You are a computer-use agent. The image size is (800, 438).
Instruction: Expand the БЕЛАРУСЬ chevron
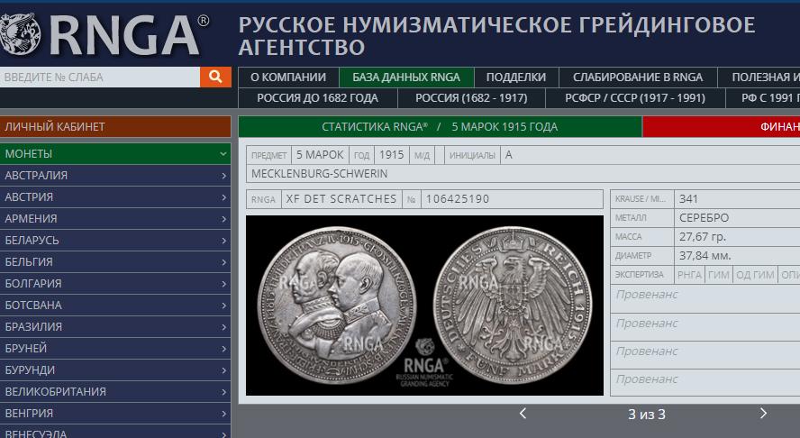223,241
